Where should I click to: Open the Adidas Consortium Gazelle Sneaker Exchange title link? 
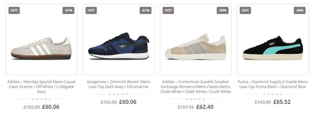(x=196, y=87)
